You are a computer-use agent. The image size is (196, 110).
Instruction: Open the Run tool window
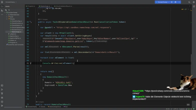pyautogui.click(x=2, y=90)
